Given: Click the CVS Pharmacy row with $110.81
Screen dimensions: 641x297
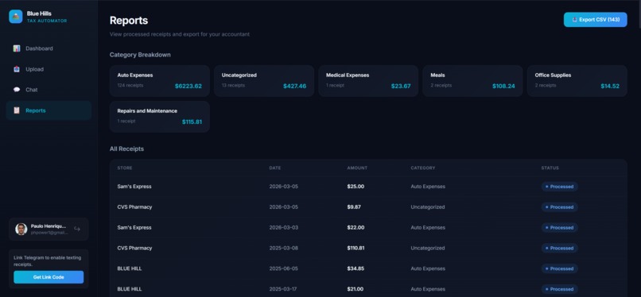Looking at the screenshot, I should point(368,248).
